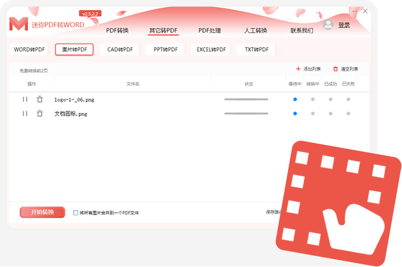
Task: Close the application window
Action: (x=365, y=11)
